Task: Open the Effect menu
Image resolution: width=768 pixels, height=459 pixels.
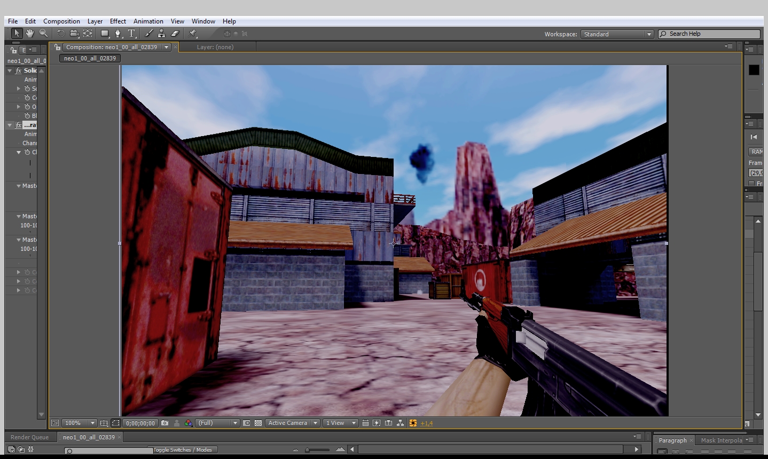Action: [118, 21]
